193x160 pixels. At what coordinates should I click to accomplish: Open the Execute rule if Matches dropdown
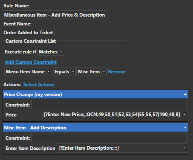click(62, 51)
